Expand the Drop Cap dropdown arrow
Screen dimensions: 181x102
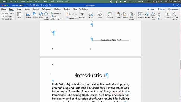tap(156, 14)
